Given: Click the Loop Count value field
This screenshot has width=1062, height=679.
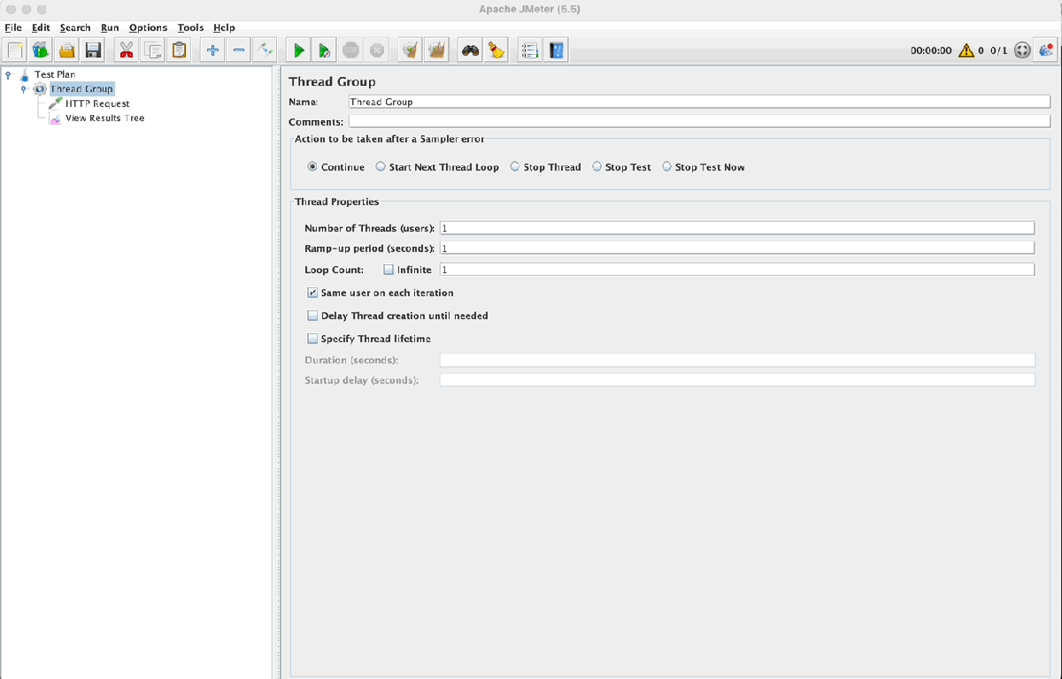Looking at the screenshot, I should [737, 270].
